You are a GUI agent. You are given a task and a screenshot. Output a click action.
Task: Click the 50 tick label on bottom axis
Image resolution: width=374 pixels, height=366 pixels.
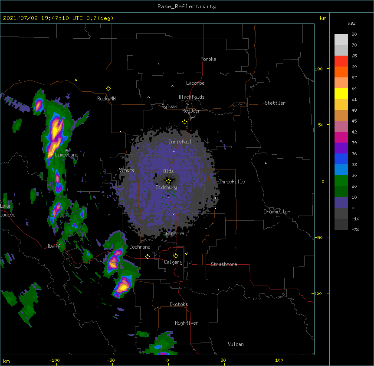point(223,360)
